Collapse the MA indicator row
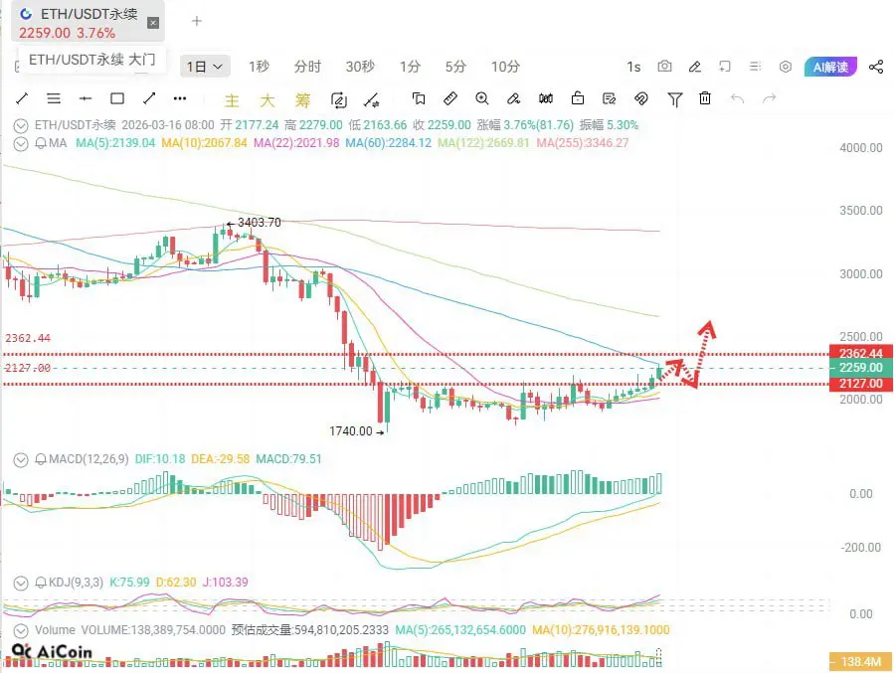894x673 pixels. [x=21, y=143]
